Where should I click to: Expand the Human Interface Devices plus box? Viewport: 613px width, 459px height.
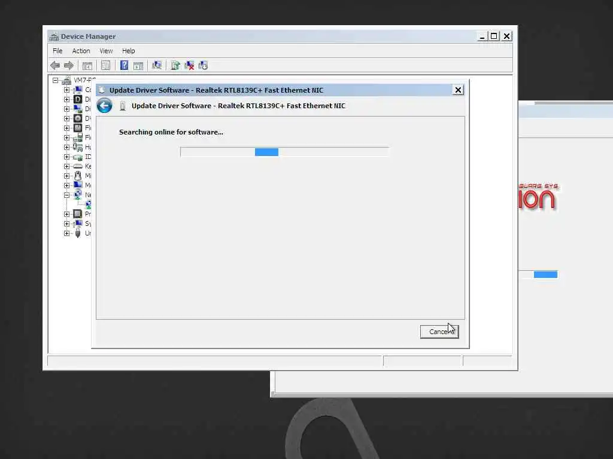click(67, 147)
